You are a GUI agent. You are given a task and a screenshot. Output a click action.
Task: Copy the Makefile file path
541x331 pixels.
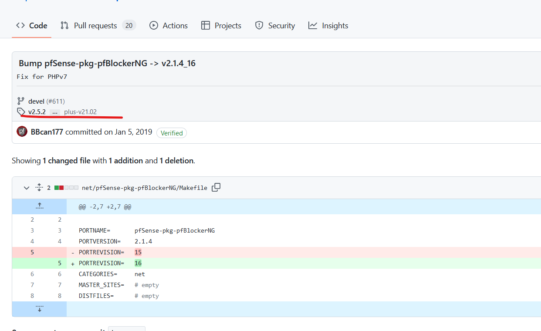click(x=216, y=187)
